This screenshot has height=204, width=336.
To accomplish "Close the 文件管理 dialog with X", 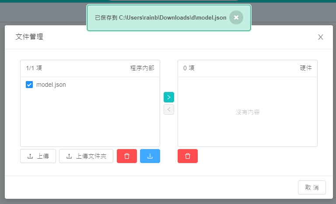I will pyautogui.click(x=321, y=37).
